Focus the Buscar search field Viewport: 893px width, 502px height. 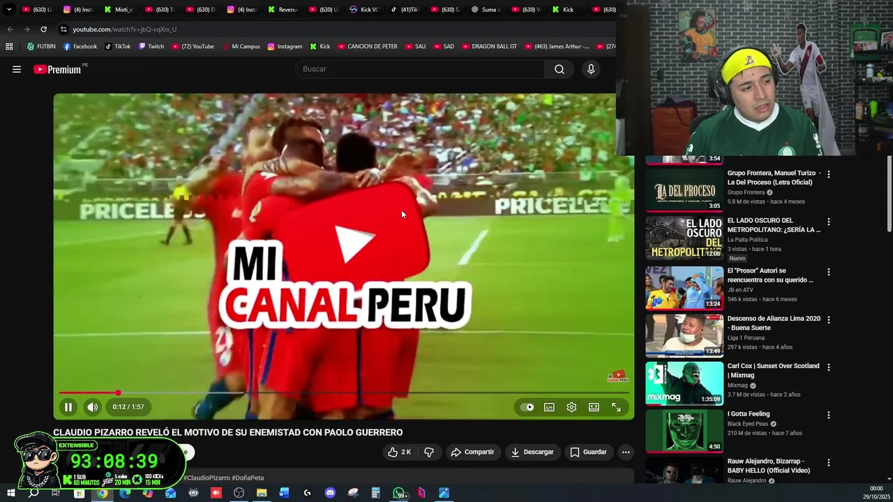coord(420,69)
